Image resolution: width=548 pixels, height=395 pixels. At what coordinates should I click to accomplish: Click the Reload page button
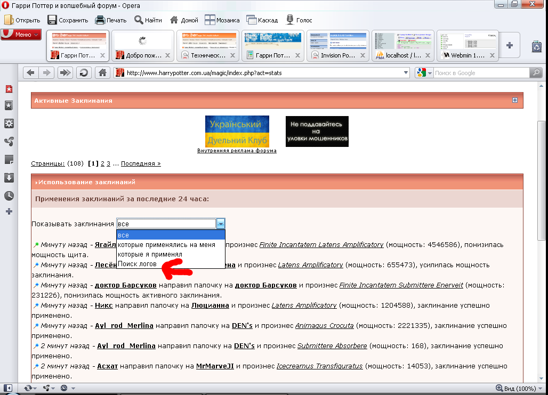(84, 73)
